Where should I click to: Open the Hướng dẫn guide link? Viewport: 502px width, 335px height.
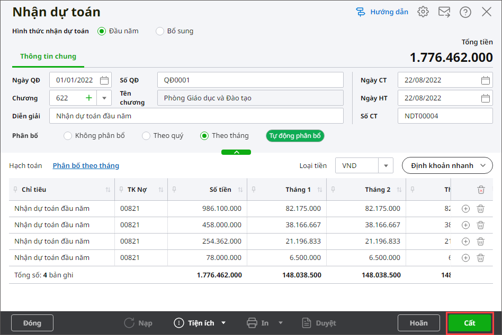[382, 12]
